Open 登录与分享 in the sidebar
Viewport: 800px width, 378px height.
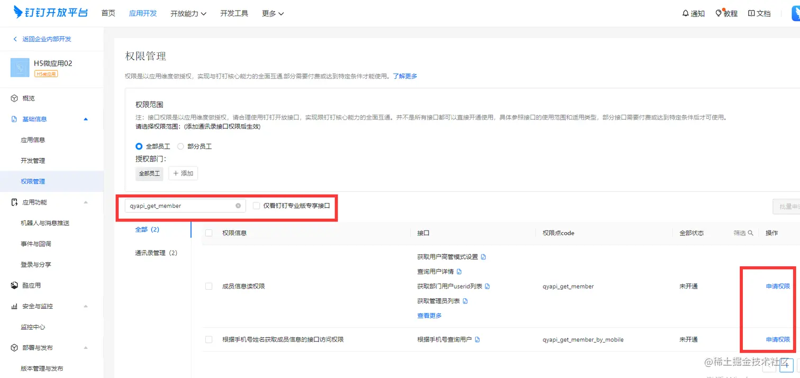tap(36, 264)
